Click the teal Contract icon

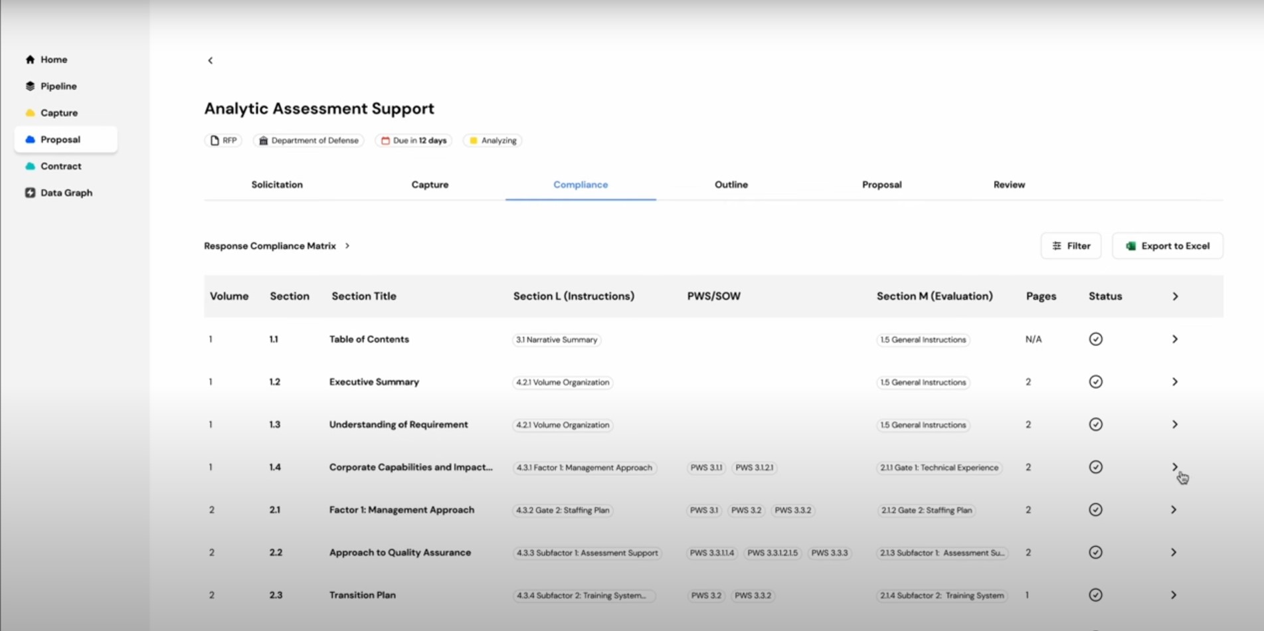(30, 166)
